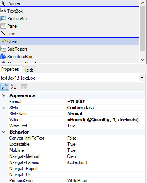Image resolution: width=147 pixels, height=183 pixels.
Task: Open the Properties tab
Action: point(10,69)
